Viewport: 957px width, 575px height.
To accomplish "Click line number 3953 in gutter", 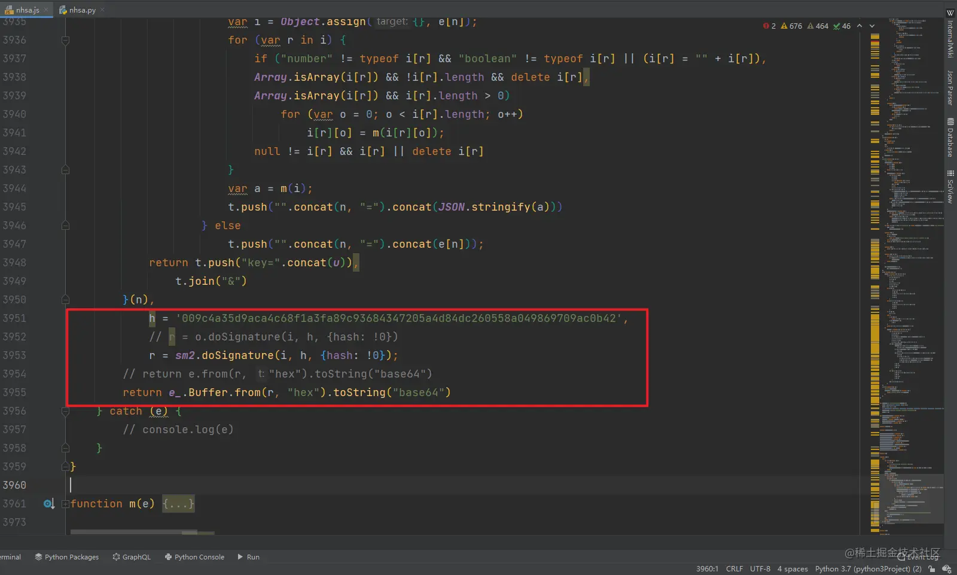I will pos(14,355).
